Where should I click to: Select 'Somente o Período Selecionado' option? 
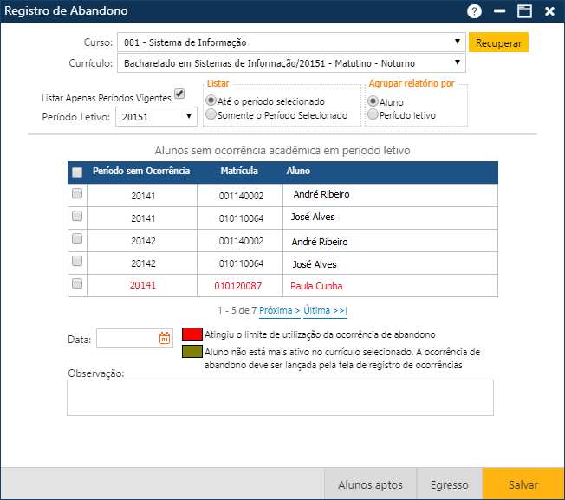click(211, 115)
